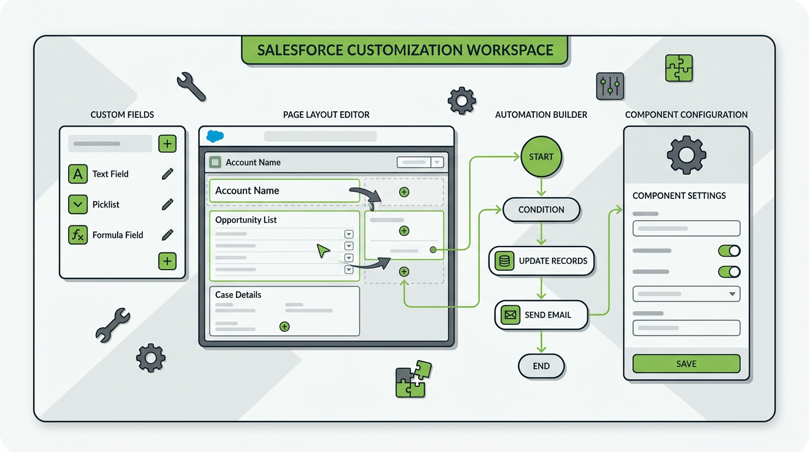Click plus icon in Case Details section
The height and width of the screenshot is (452, 809).
[285, 326]
